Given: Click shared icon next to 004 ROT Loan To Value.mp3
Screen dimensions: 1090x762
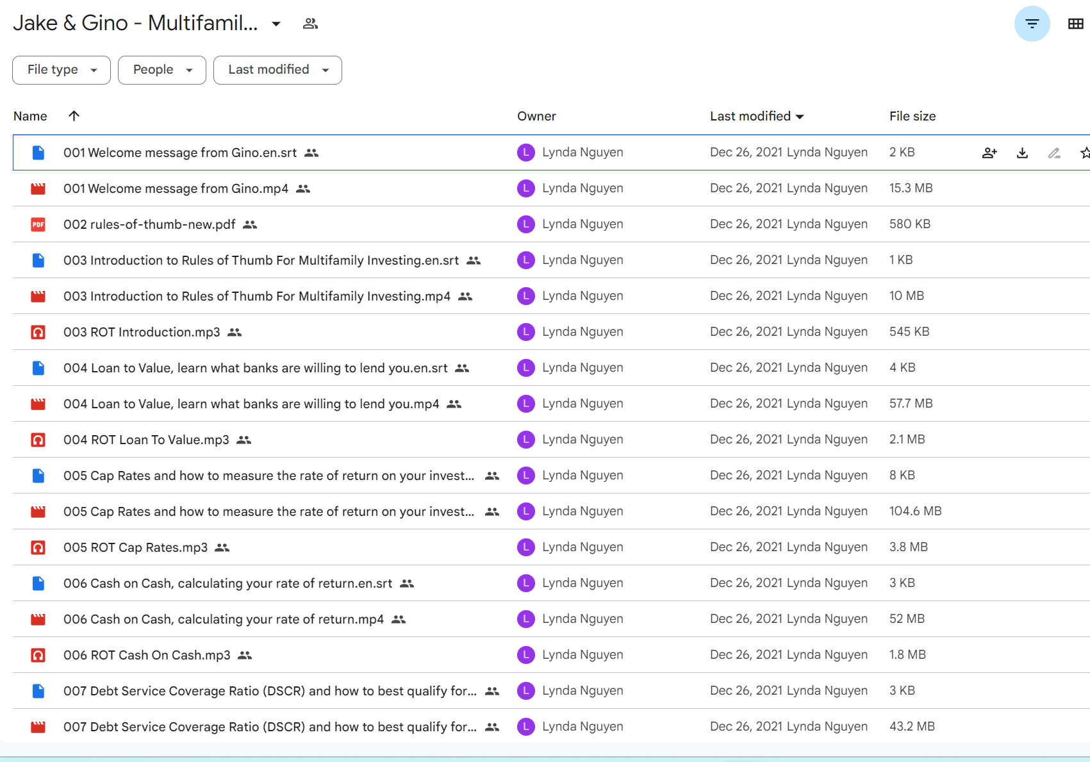Looking at the screenshot, I should pyautogui.click(x=244, y=440).
